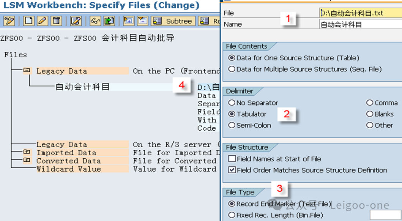The image size is (402, 221).
Task: Click the trash Delete icon
Action: click(56, 21)
